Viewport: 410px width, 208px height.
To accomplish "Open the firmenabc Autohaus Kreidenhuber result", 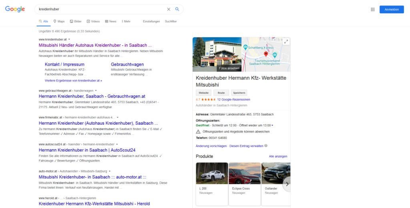I will click(98, 123).
